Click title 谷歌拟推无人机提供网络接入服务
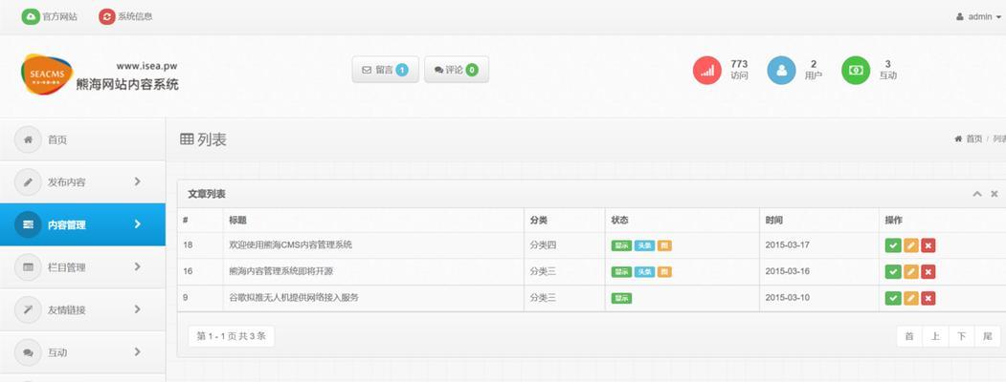 [294, 298]
